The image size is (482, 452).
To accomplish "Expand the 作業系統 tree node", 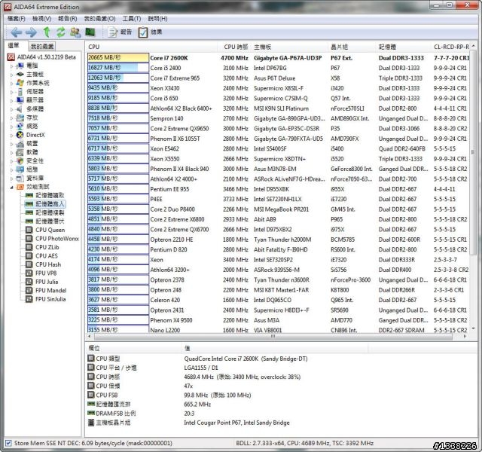I will (x=12, y=83).
